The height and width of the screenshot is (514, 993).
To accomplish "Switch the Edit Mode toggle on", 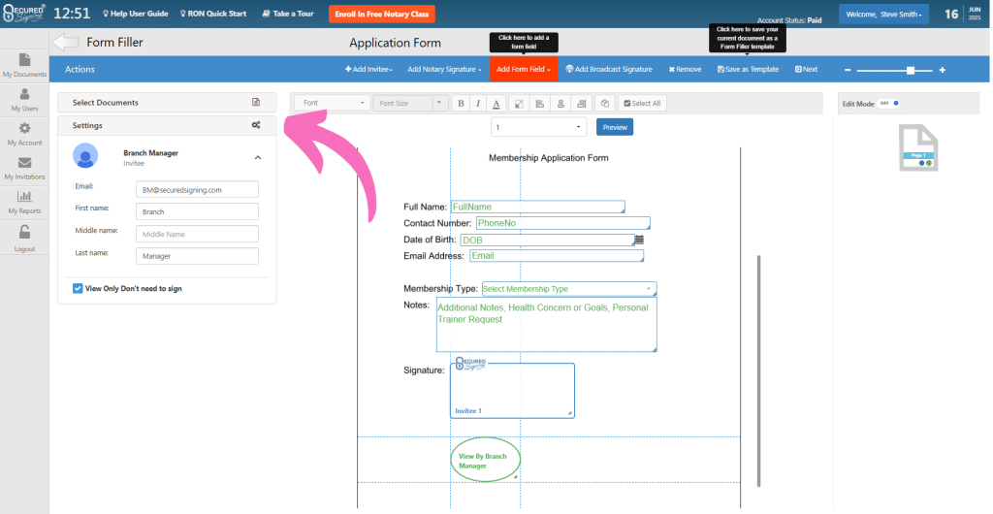I will coord(890,103).
